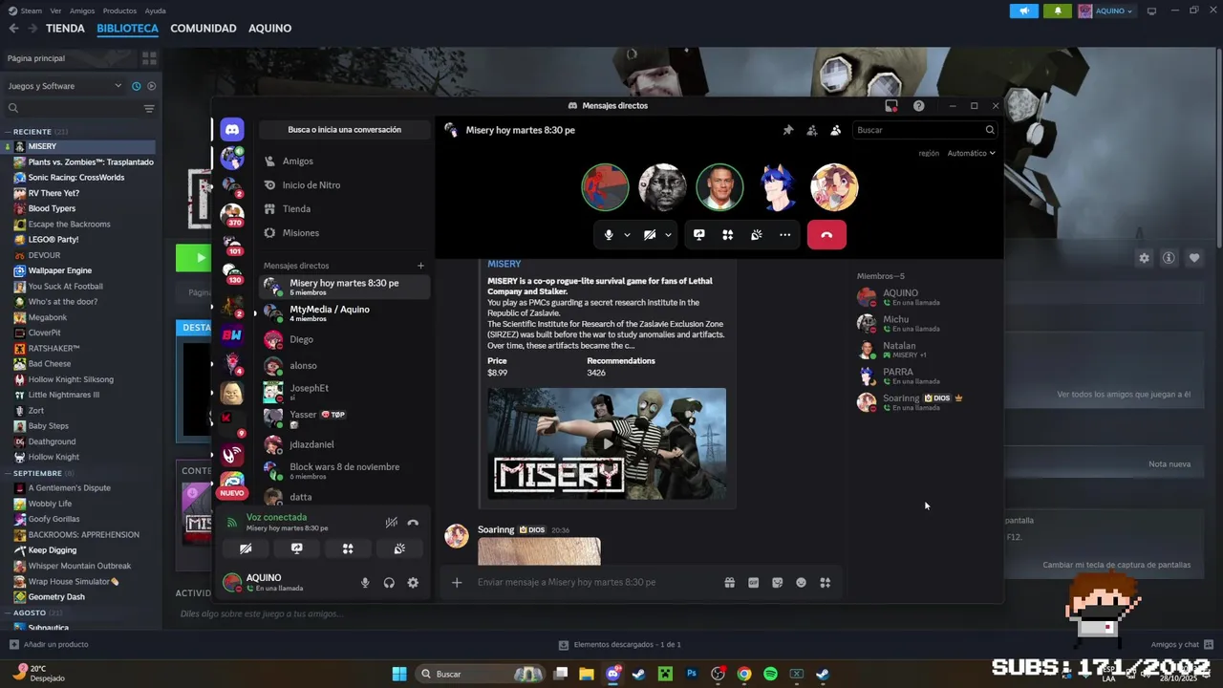Open apps launcher in message bar
This screenshot has height=688, width=1223.
825,583
